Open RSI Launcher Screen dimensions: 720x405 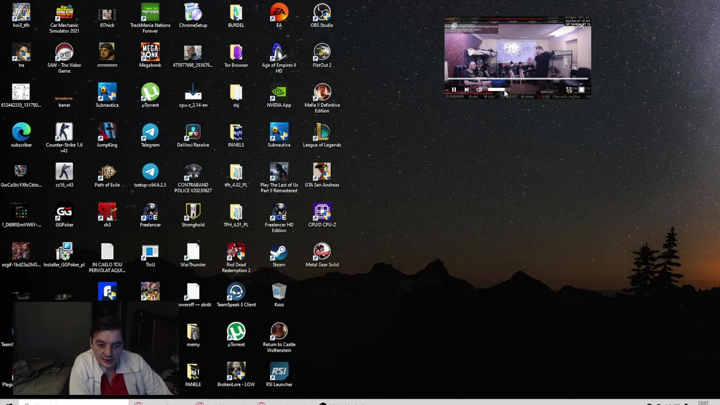point(279,375)
